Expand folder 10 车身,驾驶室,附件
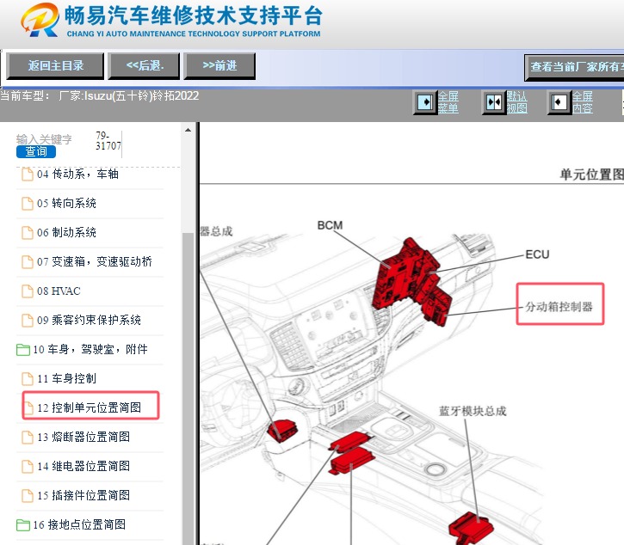Screen dimensions: 624x545 (90, 349)
